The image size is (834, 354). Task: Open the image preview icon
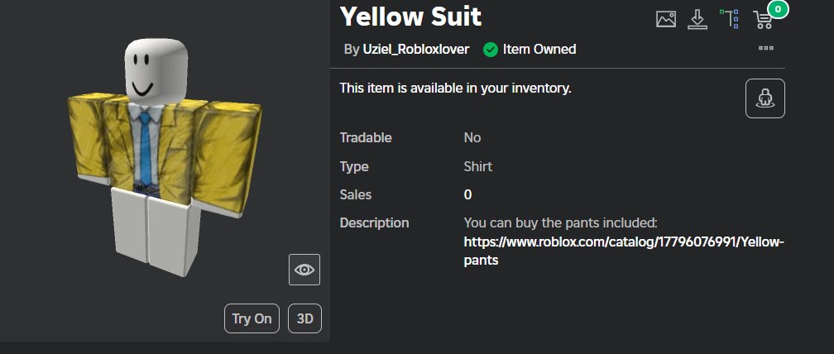pos(665,19)
